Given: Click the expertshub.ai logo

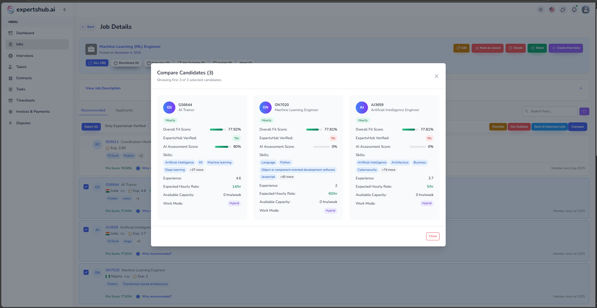Looking at the screenshot, I should coord(31,10).
